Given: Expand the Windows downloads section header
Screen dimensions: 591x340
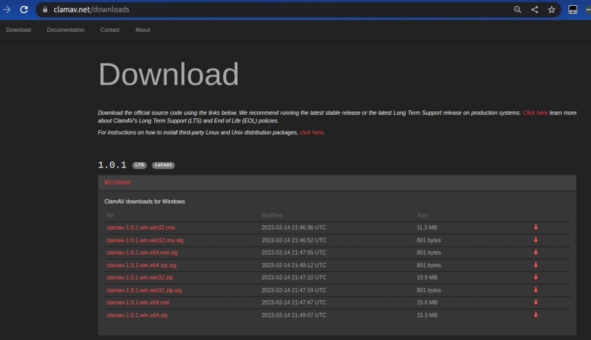Looking at the screenshot, I should pos(118,182).
